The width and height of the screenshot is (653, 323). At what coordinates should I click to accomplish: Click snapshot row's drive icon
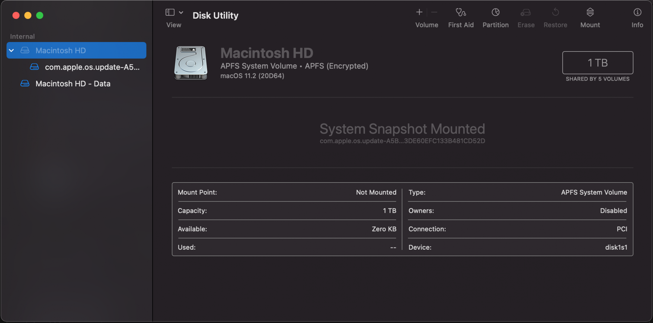(34, 67)
